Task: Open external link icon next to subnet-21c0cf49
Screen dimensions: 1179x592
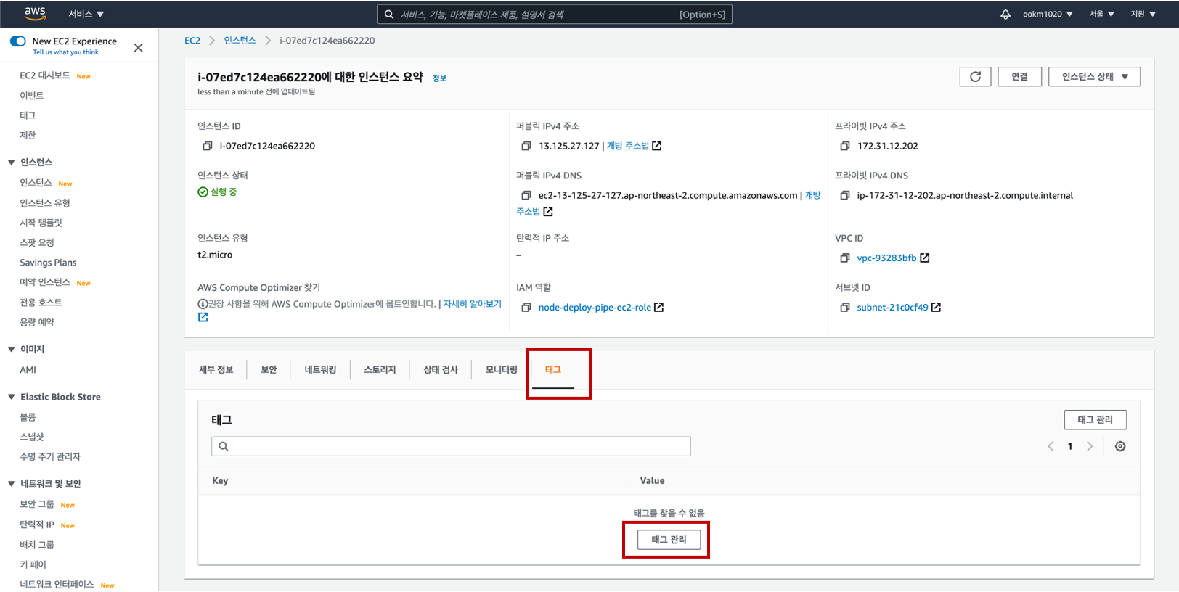Action: [x=937, y=307]
